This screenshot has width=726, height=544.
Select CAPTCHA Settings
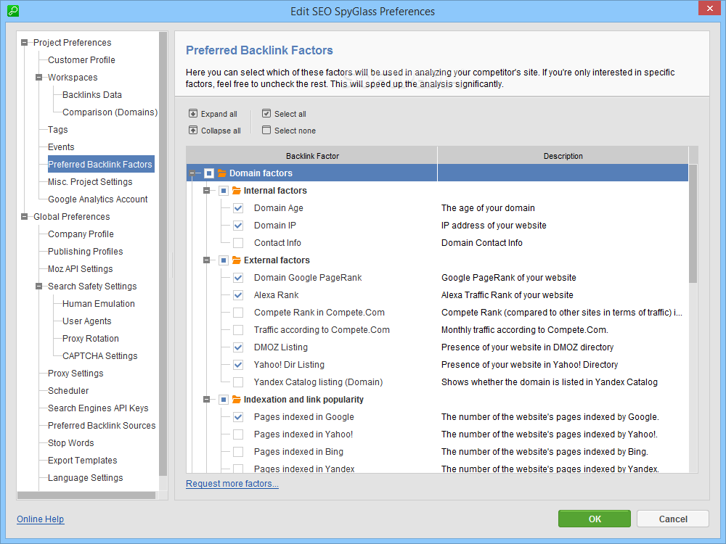point(100,356)
